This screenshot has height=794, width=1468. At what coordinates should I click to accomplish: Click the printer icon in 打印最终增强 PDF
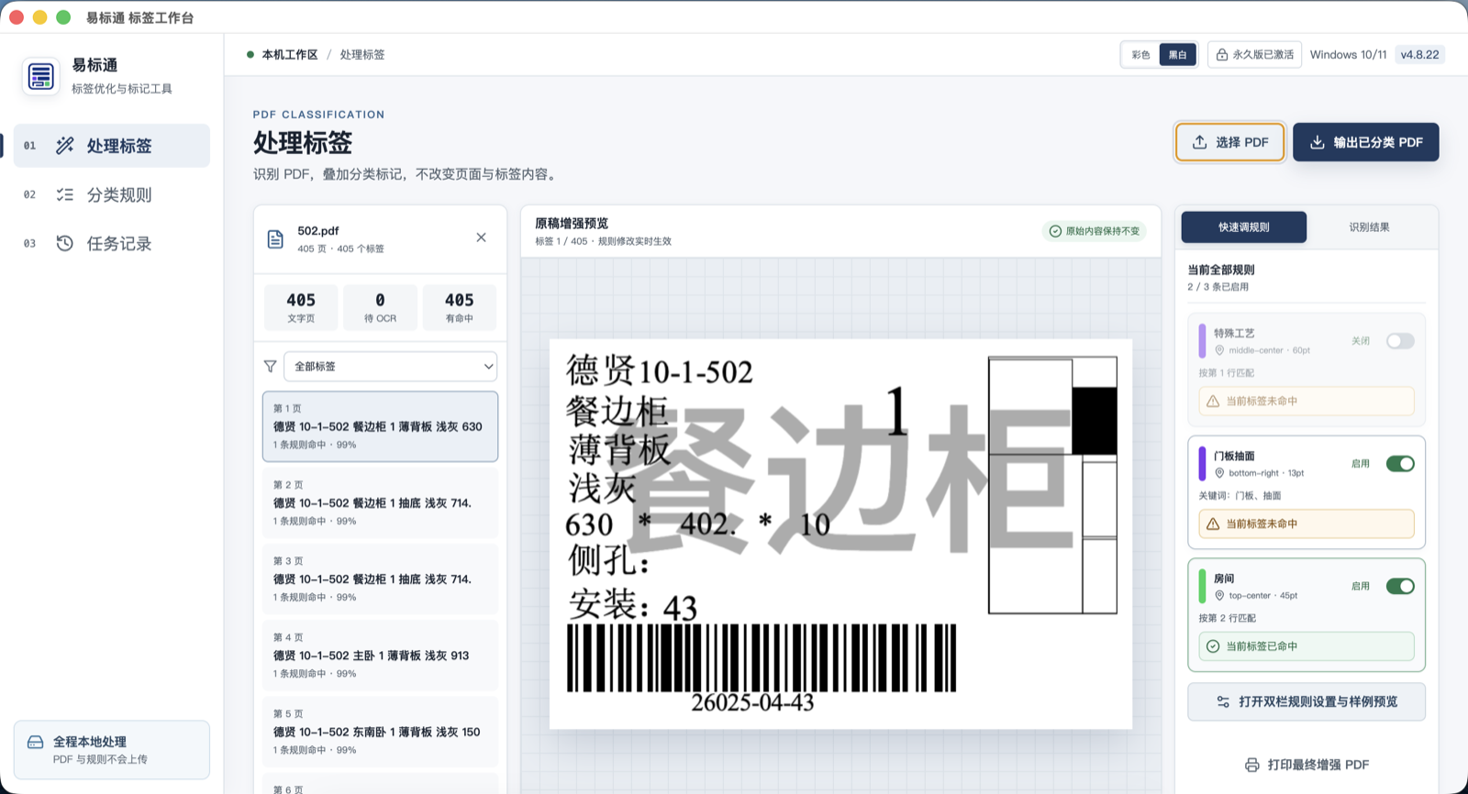click(1252, 765)
